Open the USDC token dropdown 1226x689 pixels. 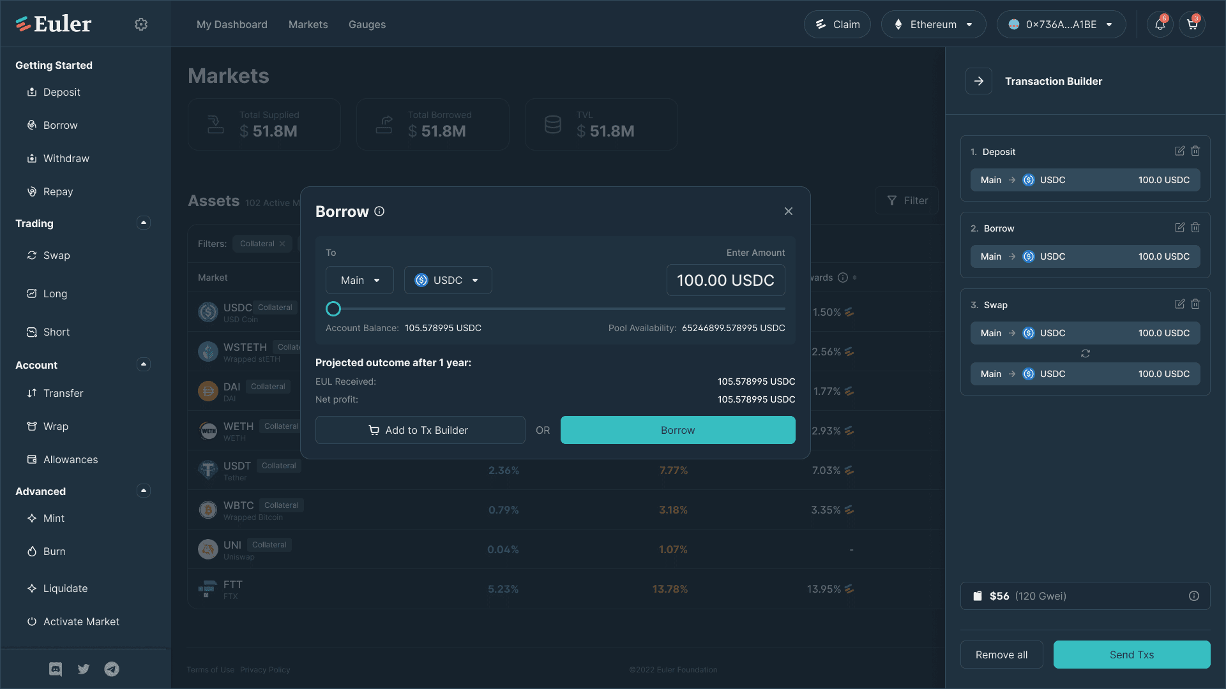(x=448, y=280)
